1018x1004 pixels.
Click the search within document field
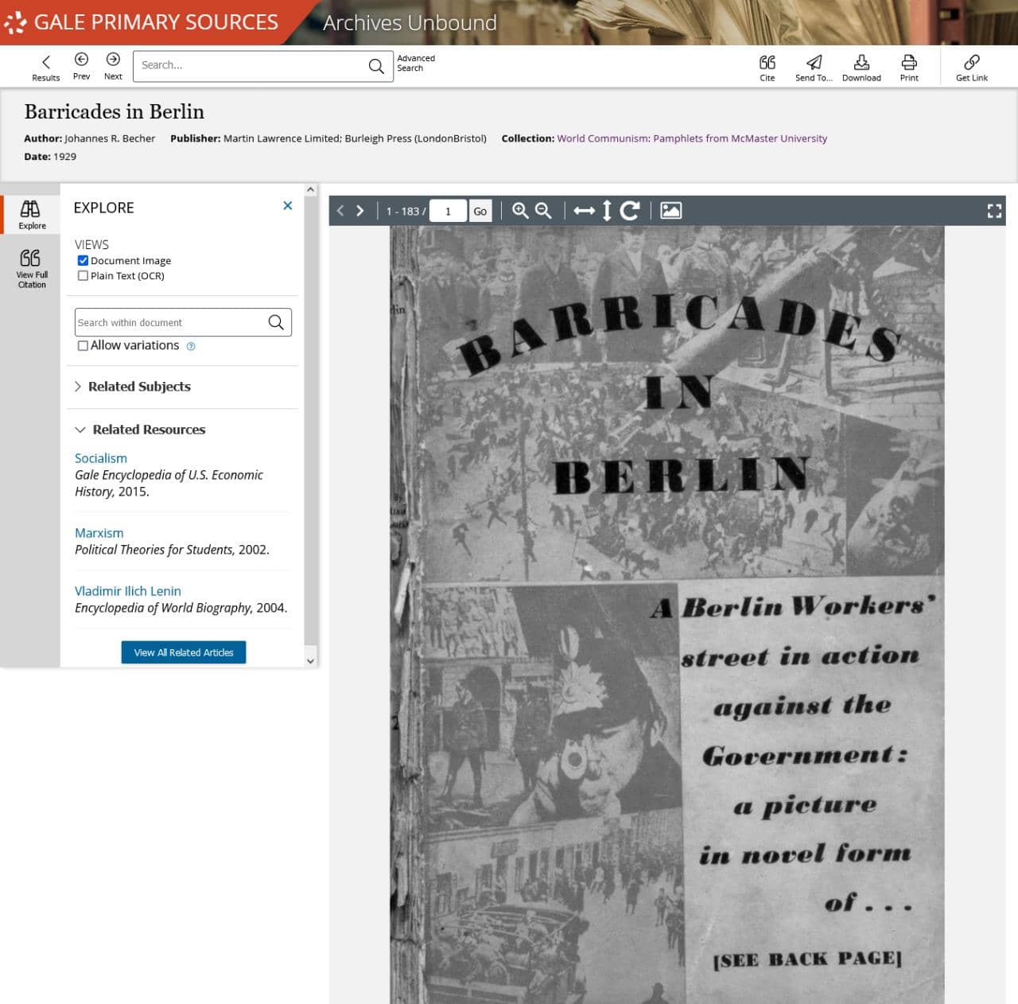(169, 322)
